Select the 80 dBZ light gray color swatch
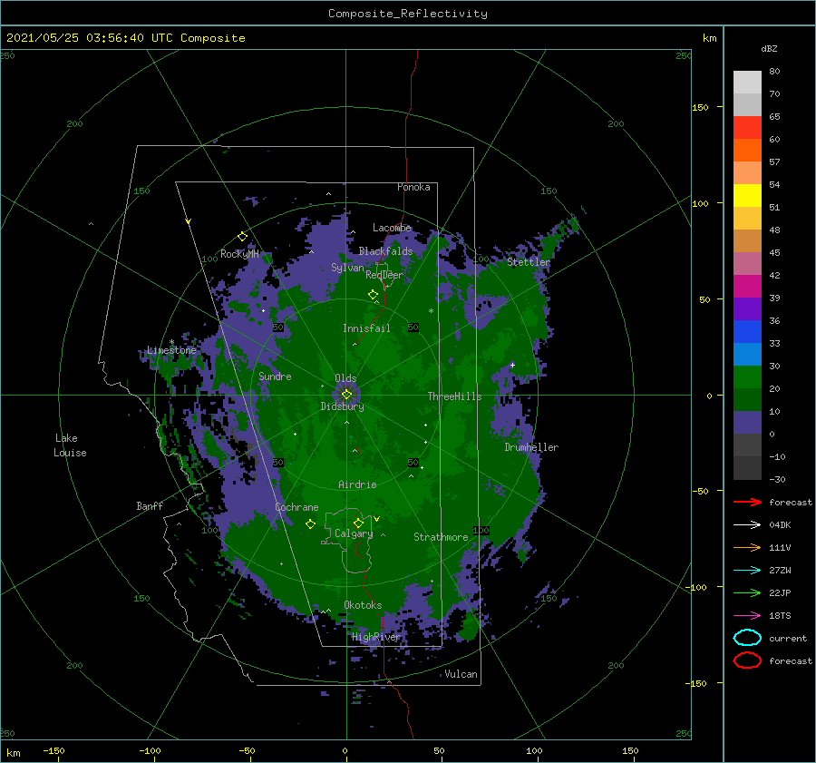Screen dimensions: 816x763 [x=747, y=82]
